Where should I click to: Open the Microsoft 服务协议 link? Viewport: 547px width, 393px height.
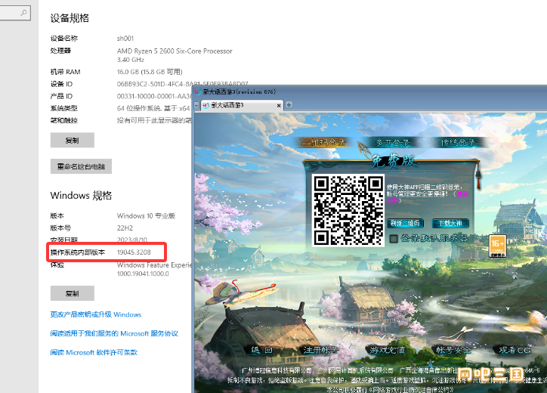coord(114,333)
